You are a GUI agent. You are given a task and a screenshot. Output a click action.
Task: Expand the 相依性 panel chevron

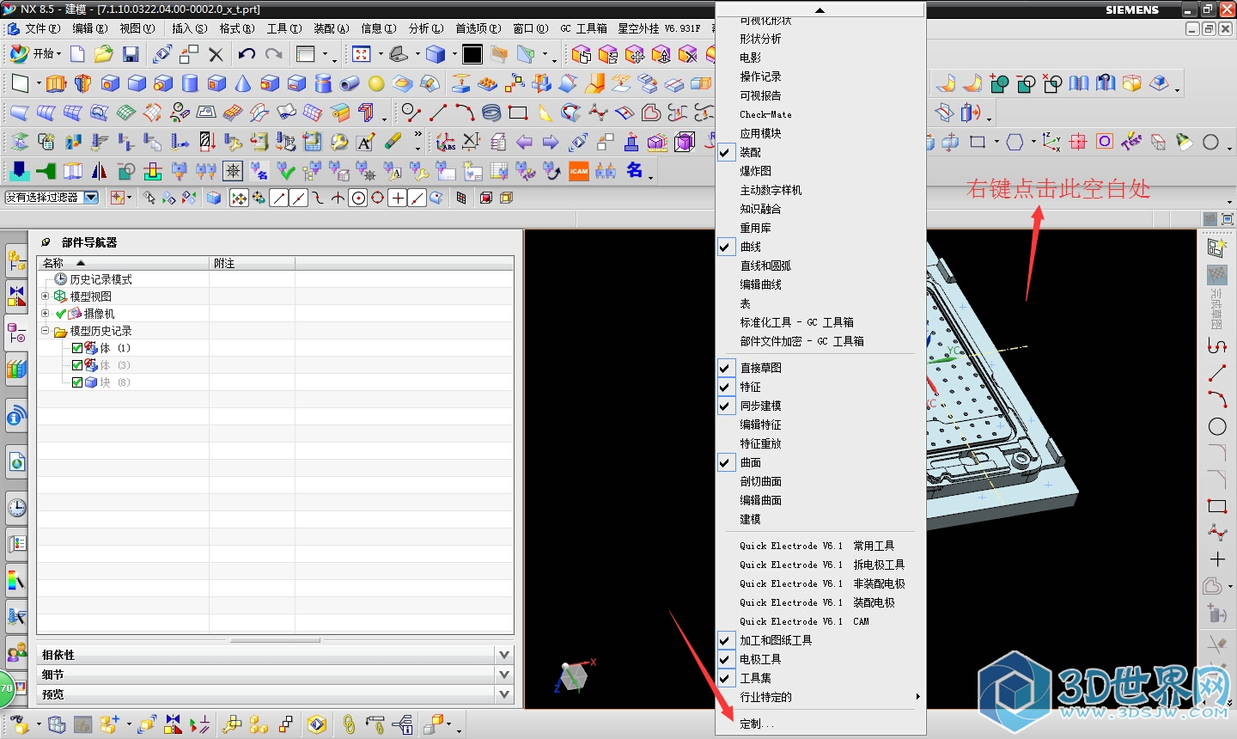pyautogui.click(x=504, y=655)
